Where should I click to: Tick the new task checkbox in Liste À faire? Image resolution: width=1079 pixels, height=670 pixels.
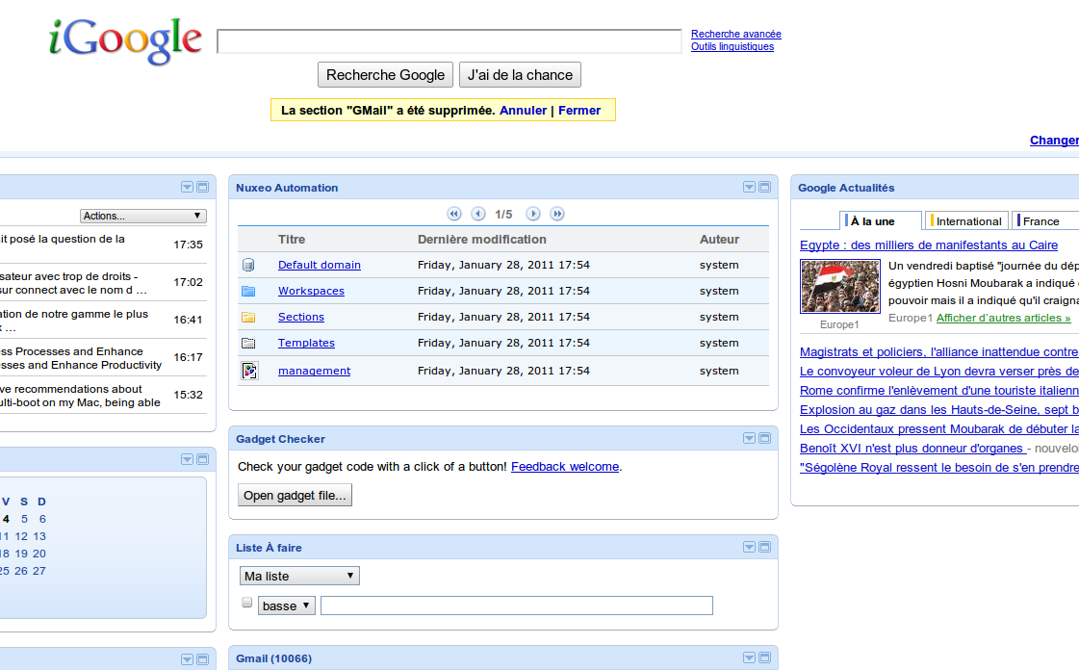tap(247, 603)
